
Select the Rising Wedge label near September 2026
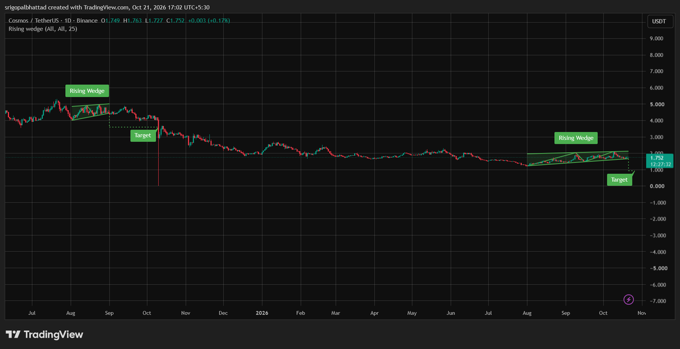tap(575, 138)
